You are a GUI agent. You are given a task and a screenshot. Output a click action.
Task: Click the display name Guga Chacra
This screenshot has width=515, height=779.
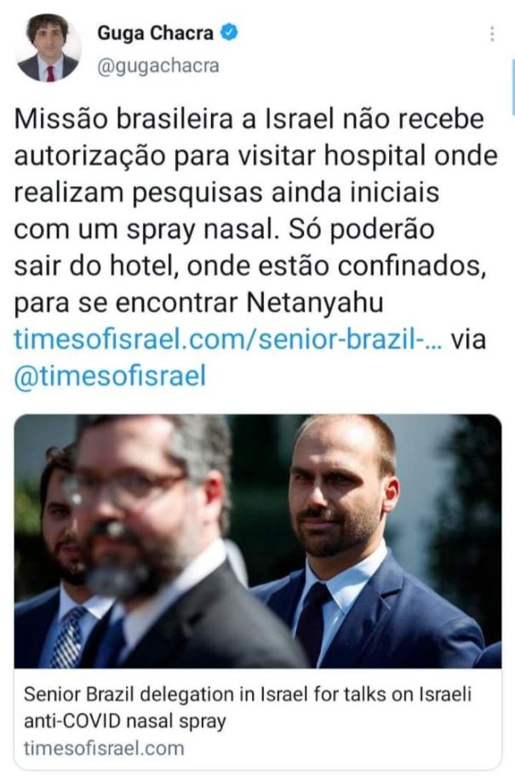click(156, 33)
